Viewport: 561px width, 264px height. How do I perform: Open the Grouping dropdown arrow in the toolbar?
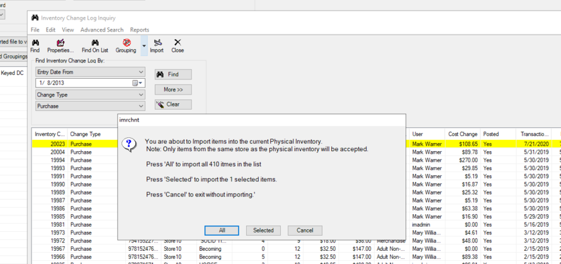144,46
